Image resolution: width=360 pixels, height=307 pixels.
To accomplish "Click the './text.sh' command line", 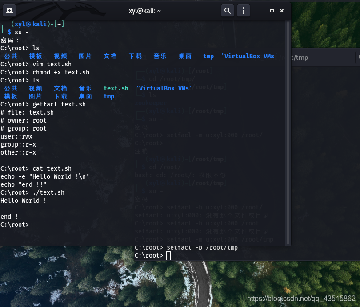I will [32, 192].
